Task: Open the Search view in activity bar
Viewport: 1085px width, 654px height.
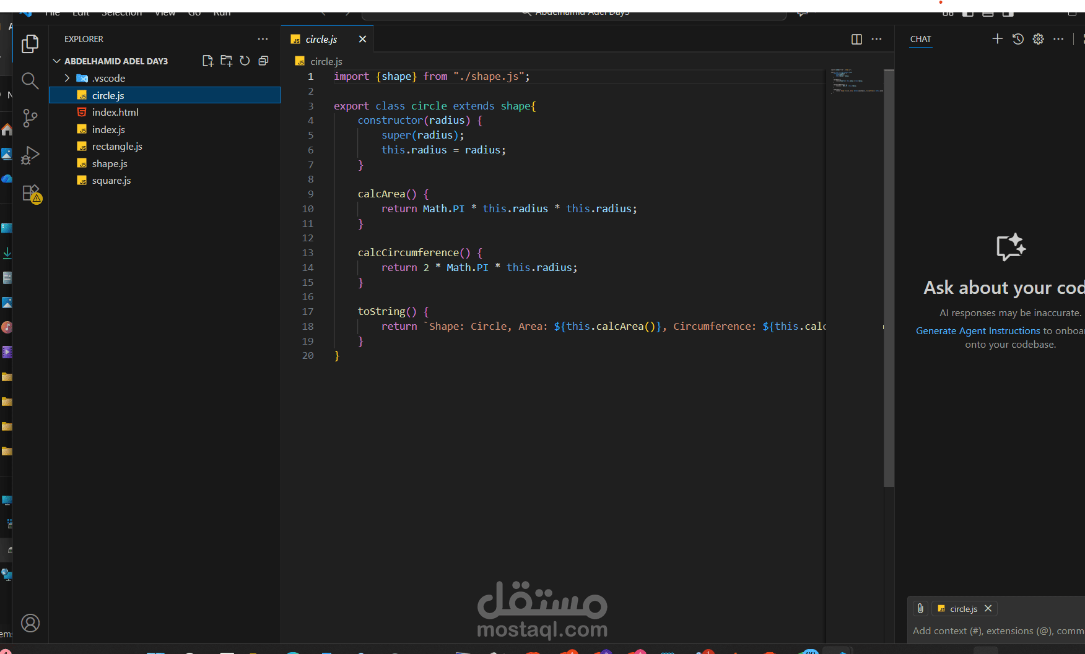Action: (x=30, y=81)
